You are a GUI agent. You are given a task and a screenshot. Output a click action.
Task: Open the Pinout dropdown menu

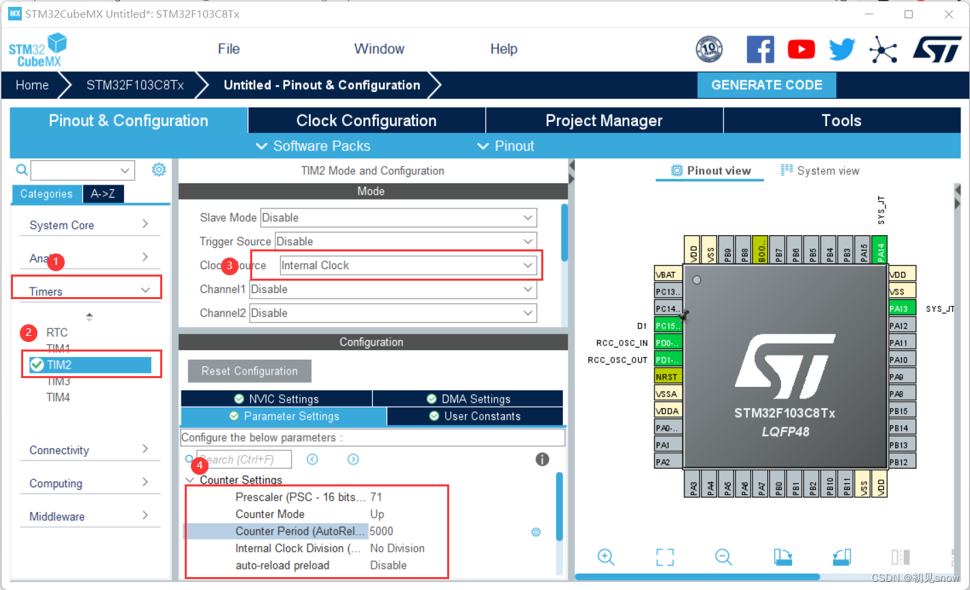(x=506, y=146)
